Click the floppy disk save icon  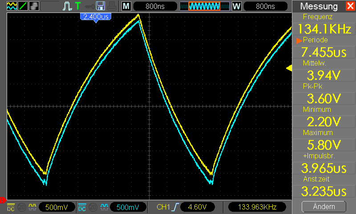tap(101, 6)
